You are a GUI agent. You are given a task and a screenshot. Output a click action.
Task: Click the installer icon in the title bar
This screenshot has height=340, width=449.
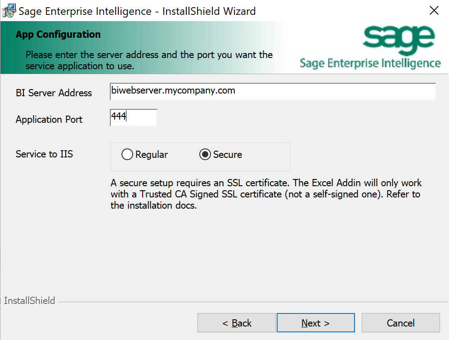[9, 11]
